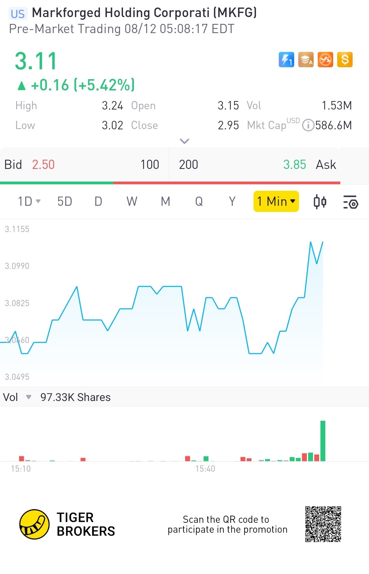The height and width of the screenshot is (574, 369).
Task: Expand the quote details chevron
Action: click(184, 141)
